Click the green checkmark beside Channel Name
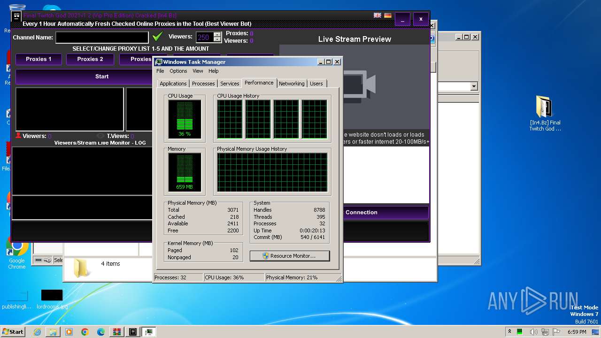The height and width of the screenshot is (338, 601). [x=158, y=37]
